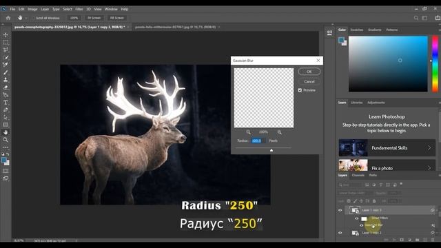Enable Scroll All Windows checkbox

coord(33,18)
